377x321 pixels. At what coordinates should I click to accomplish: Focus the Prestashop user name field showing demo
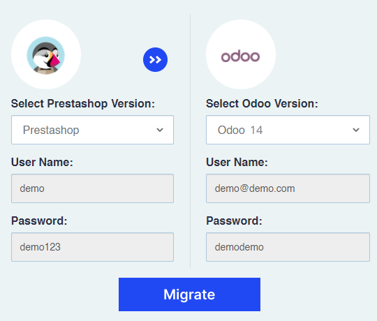(x=92, y=188)
